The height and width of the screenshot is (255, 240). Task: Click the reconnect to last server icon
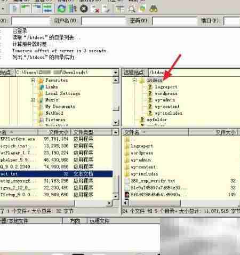pyautogui.click(x=106, y=9)
